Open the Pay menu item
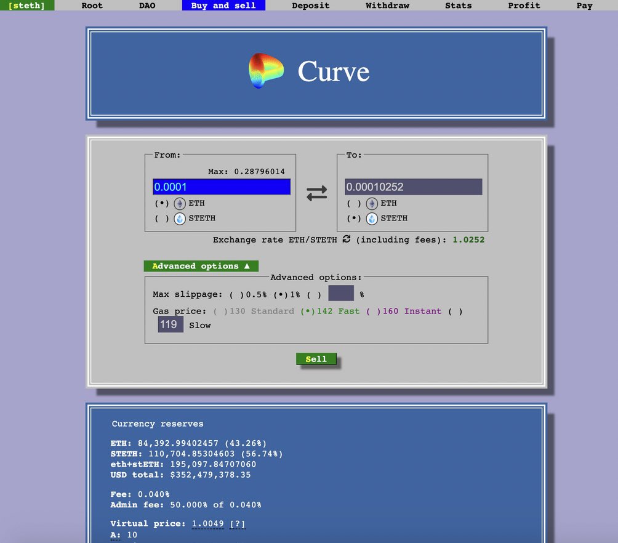This screenshot has height=543, width=618. (x=584, y=6)
